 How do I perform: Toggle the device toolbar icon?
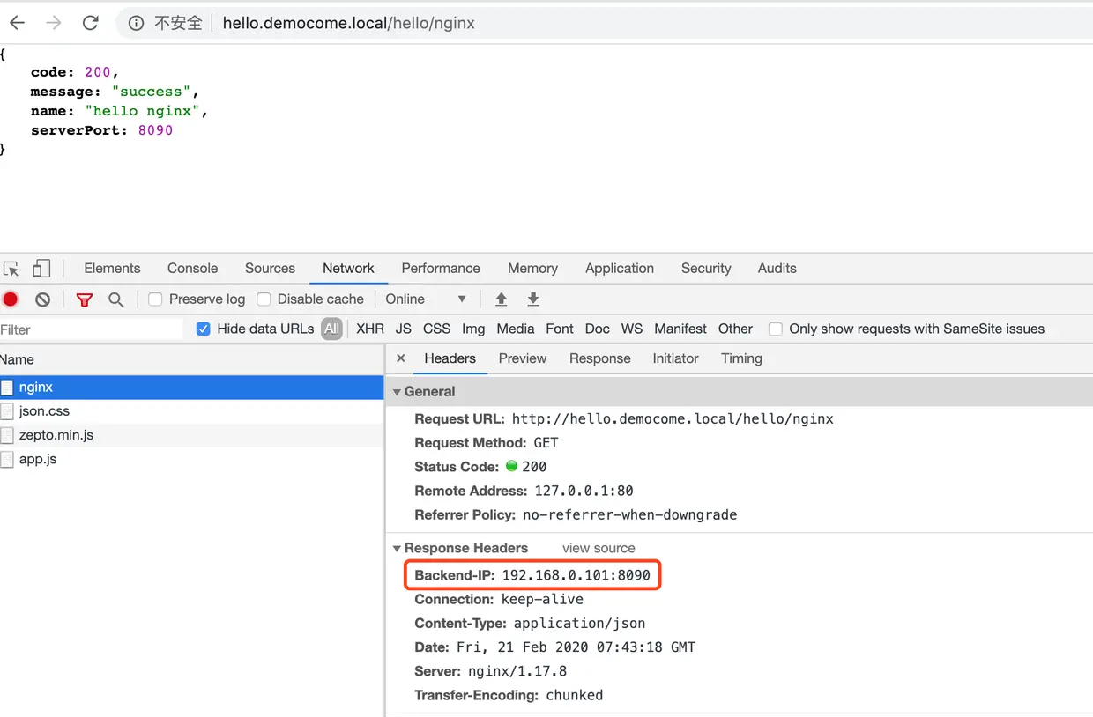[x=41, y=269]
